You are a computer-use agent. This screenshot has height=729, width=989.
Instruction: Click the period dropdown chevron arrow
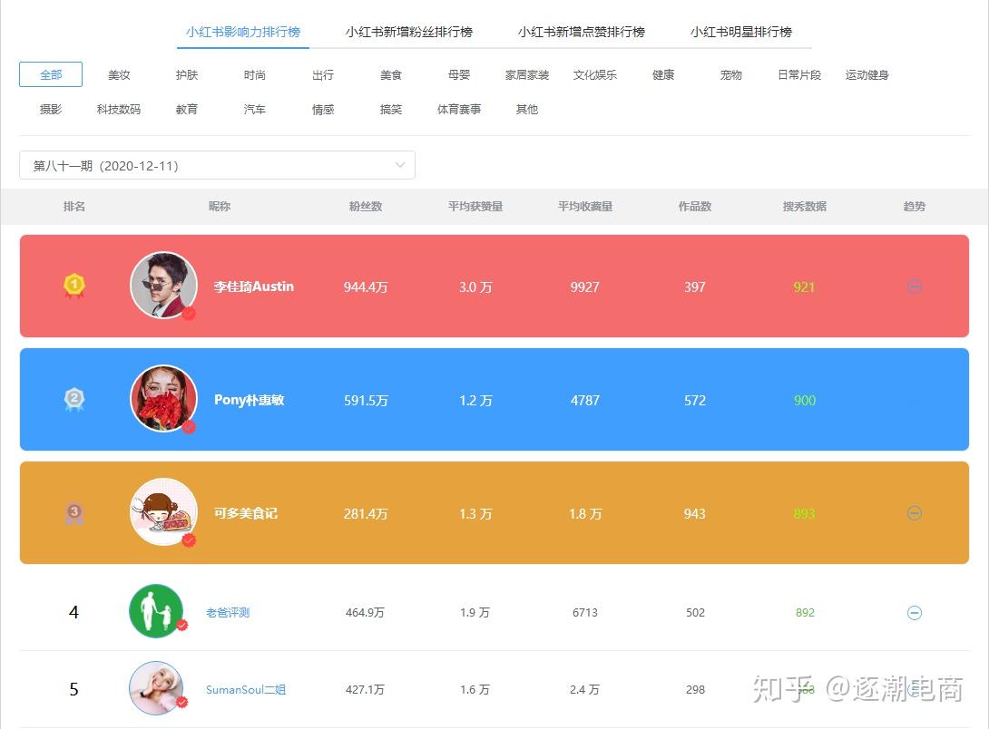click(400, 165)
